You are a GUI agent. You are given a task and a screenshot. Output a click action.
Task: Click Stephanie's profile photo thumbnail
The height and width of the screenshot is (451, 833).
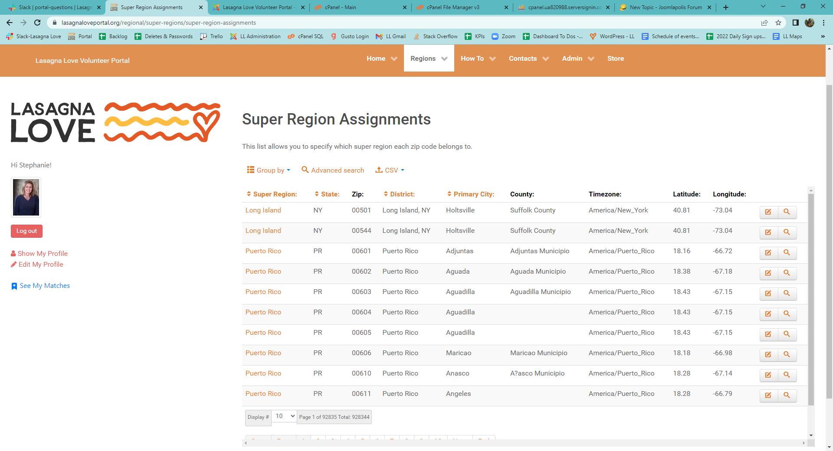[26, 197]
